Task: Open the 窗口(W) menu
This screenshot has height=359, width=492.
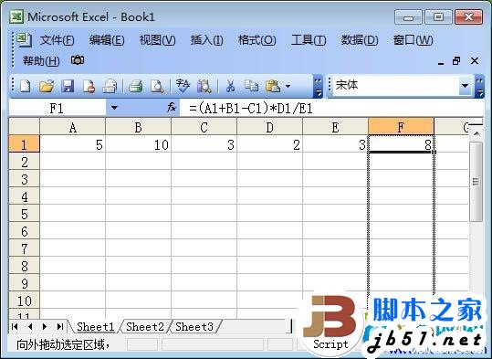Action: [413, 40]
